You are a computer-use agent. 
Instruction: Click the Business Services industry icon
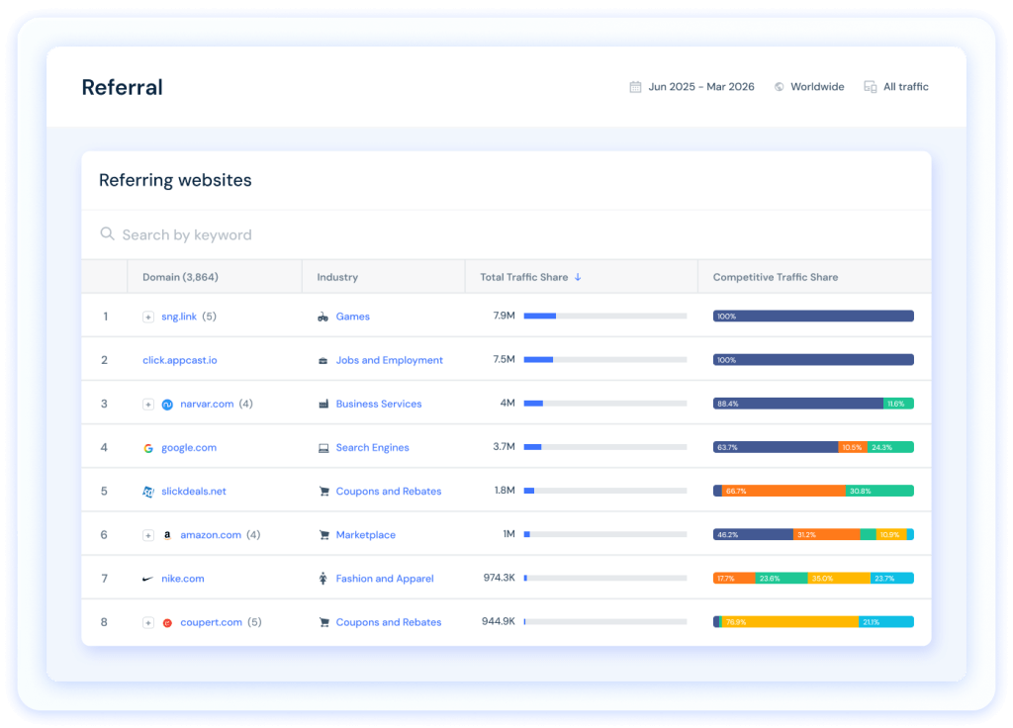[323, 404]
